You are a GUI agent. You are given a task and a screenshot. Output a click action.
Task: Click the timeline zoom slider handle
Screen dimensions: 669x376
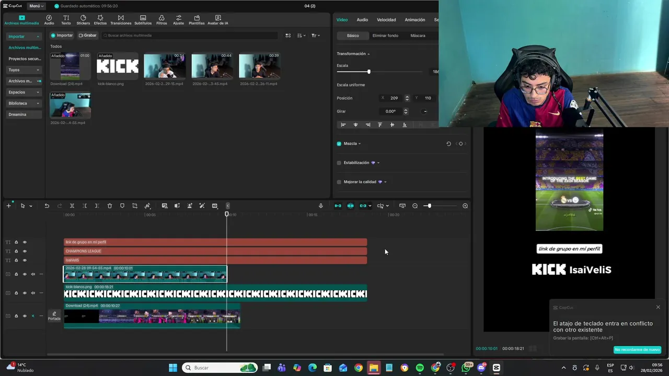tap(429, 206)
